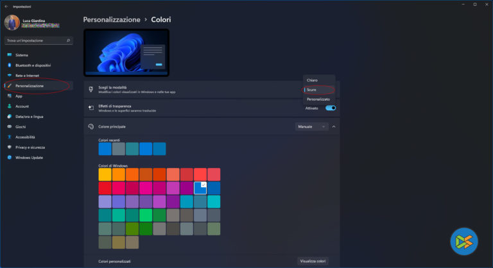Viewport: 493px width, 268px height.
Task: Pick the recent teal color swatch
Action: coord(132,149)
